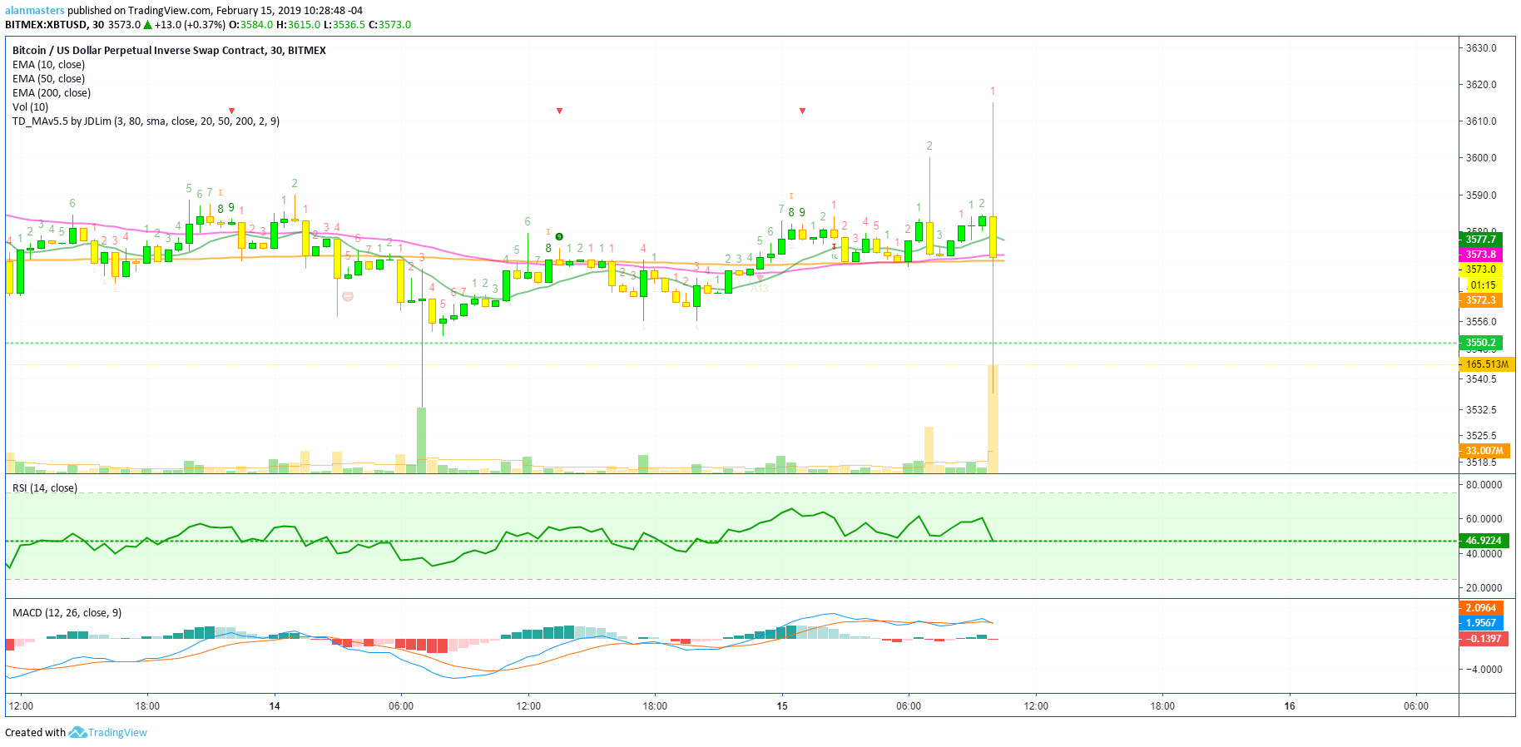The height and width of the screenshot is (747, 1521).
Task: Click the orange 33.007M volume average tag
Action: [x=1484, y=451]
